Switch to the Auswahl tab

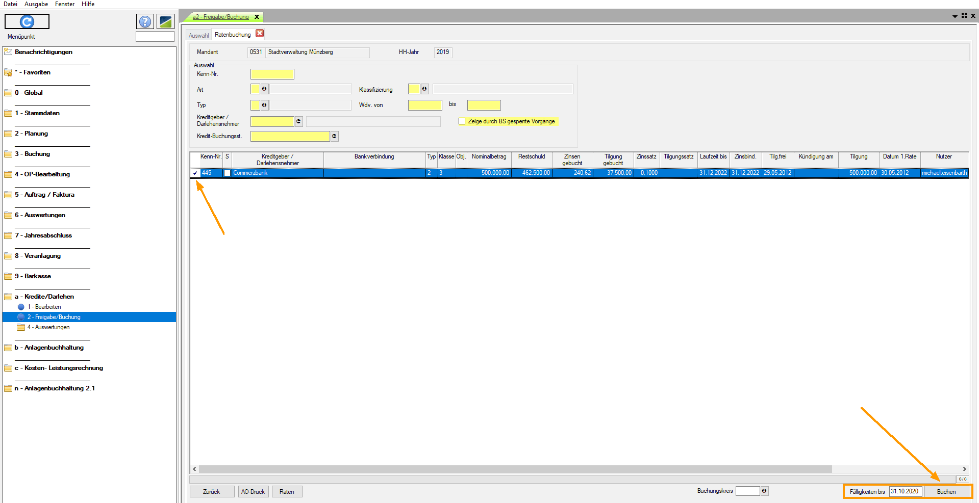tap(198, 35)
